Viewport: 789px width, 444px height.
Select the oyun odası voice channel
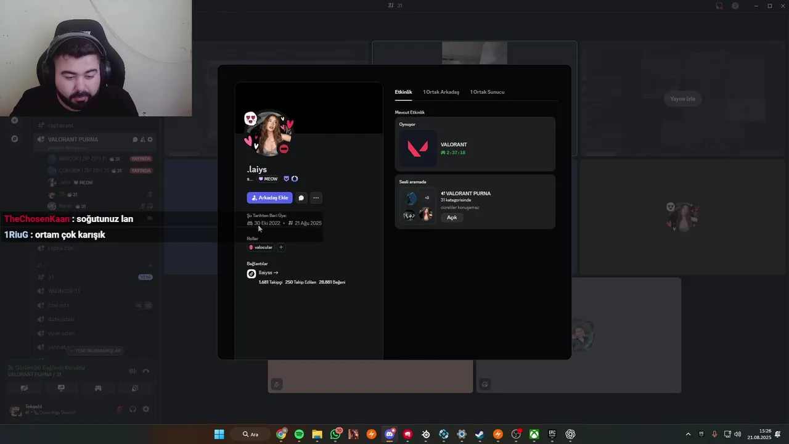pyautogui.click(x=94, y=334)
